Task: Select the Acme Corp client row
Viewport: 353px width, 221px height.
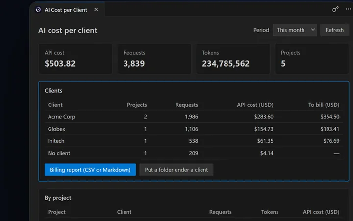Action: pos(194,117)
